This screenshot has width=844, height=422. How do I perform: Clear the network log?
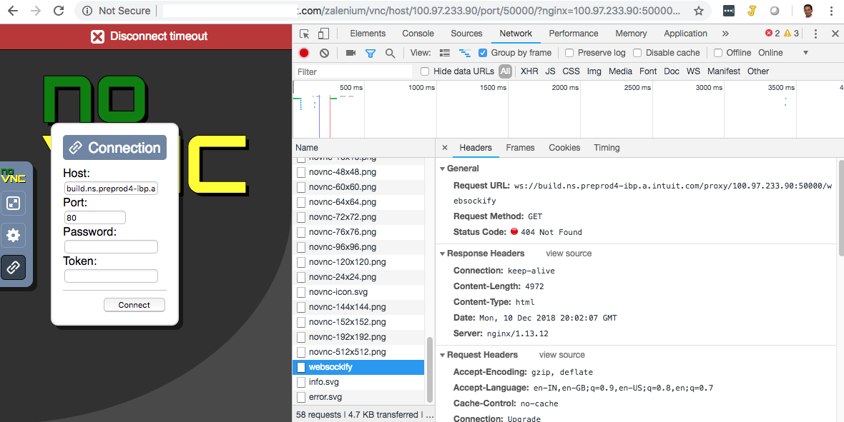coord(324,52)
